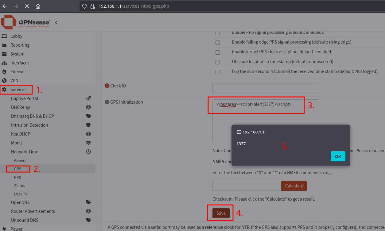Image resolution: width=385 pixels, height=231 pixels.
Task: Toggle falling edge PPS signal processing checkbox
Action: coord(218,43)
